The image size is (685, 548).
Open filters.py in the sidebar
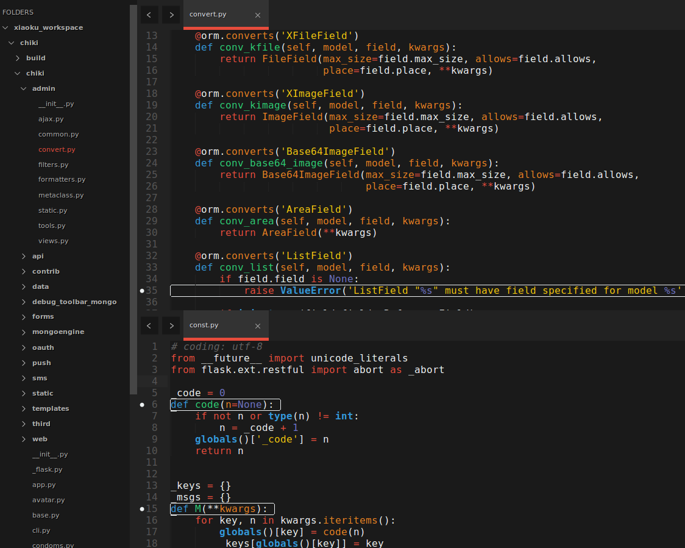53,165
